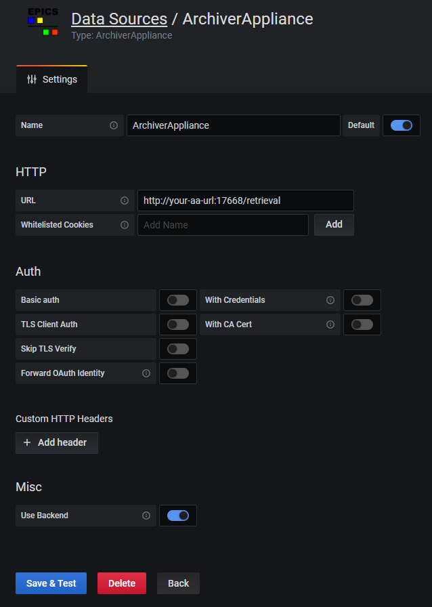Disable the Use Backend switch
This screenshot has height=607, width=432.
[x=178, y=516]
